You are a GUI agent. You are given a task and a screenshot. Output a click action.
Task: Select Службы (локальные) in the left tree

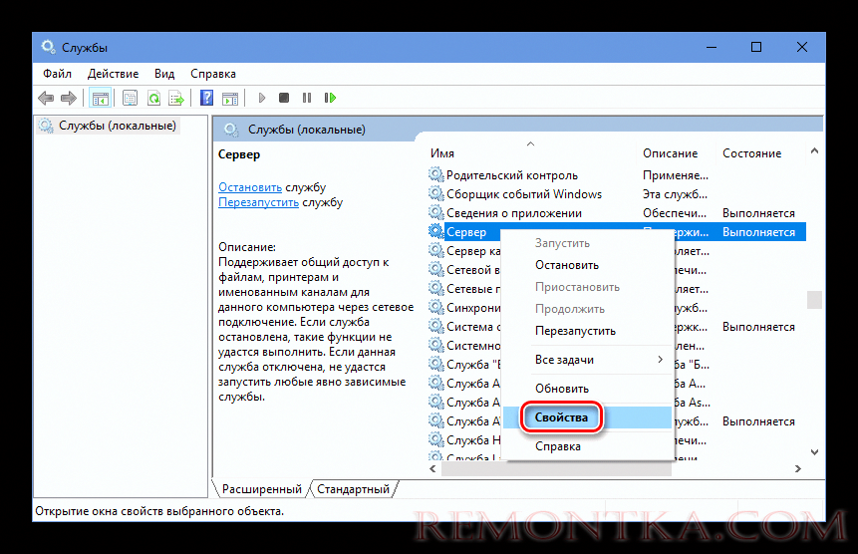click(x=109, y=126)
